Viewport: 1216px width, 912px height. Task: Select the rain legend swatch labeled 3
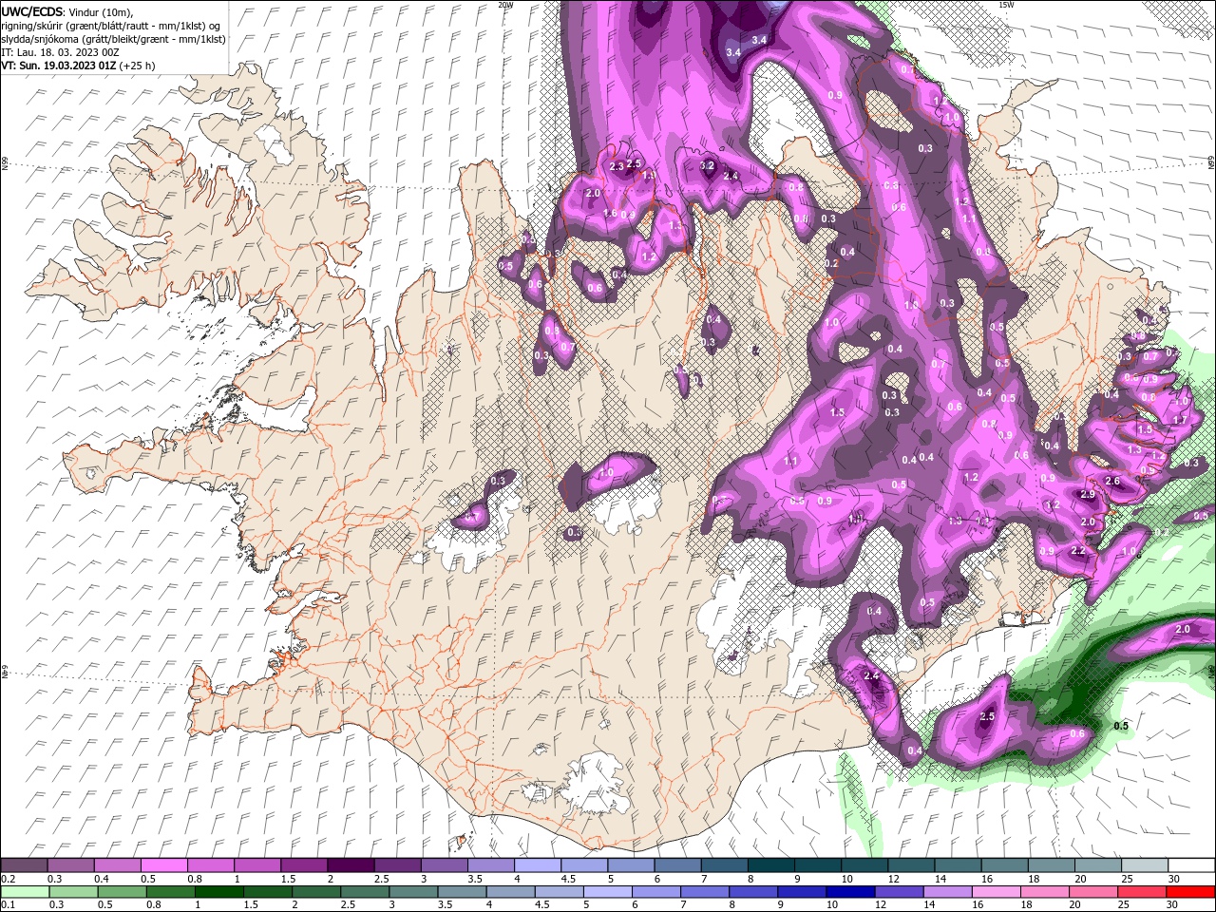point(412,891)
